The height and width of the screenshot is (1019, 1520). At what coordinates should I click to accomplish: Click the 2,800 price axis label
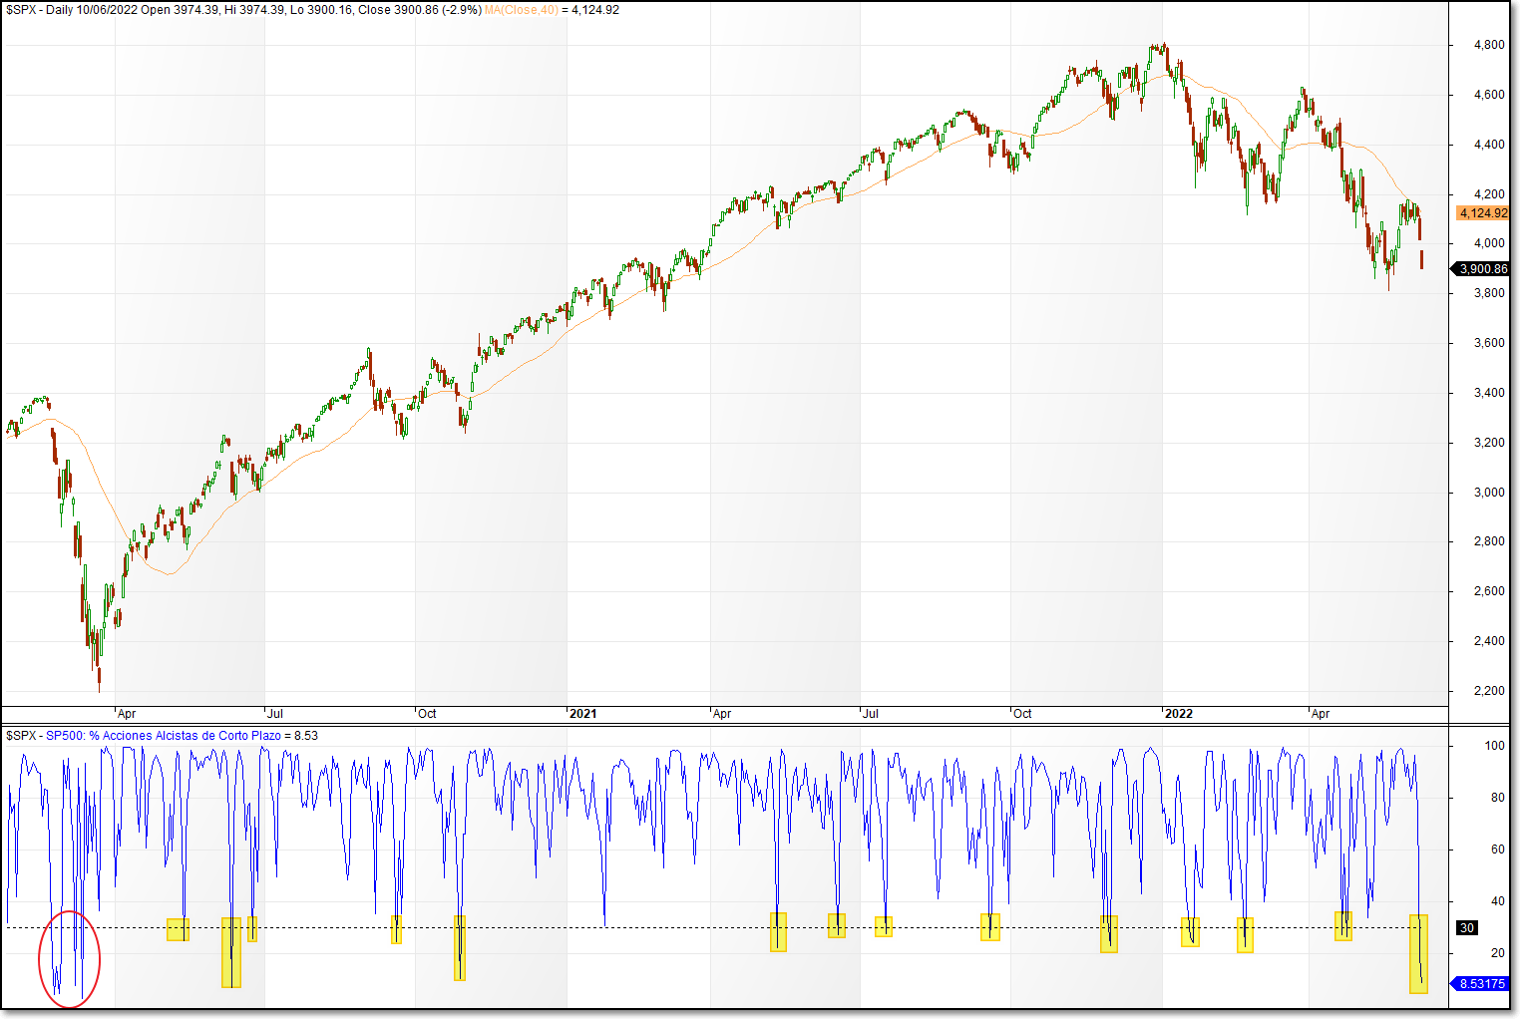[1489, 541]
